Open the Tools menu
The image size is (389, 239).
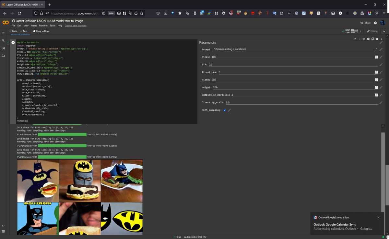pos(53,26)
